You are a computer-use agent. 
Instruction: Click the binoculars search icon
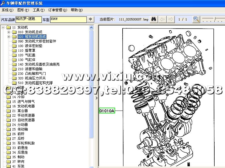point(154,19)
